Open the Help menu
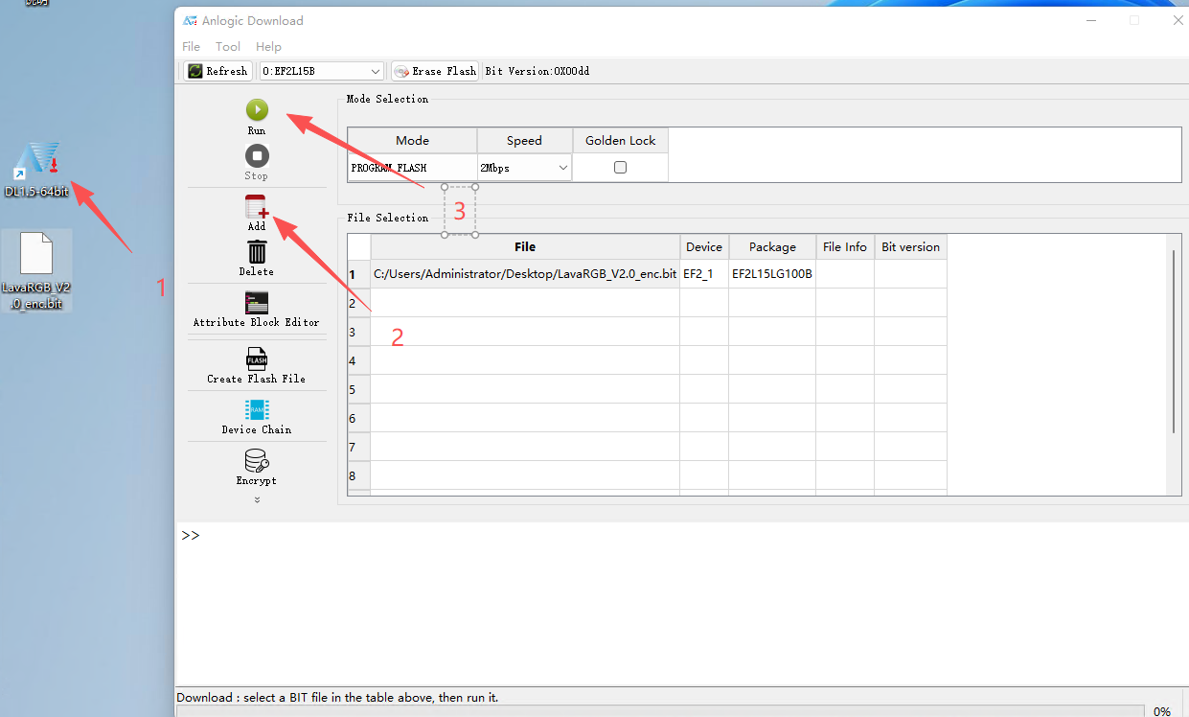The width and height of the screenshot is (1189, 717). [x=268, y=46]
